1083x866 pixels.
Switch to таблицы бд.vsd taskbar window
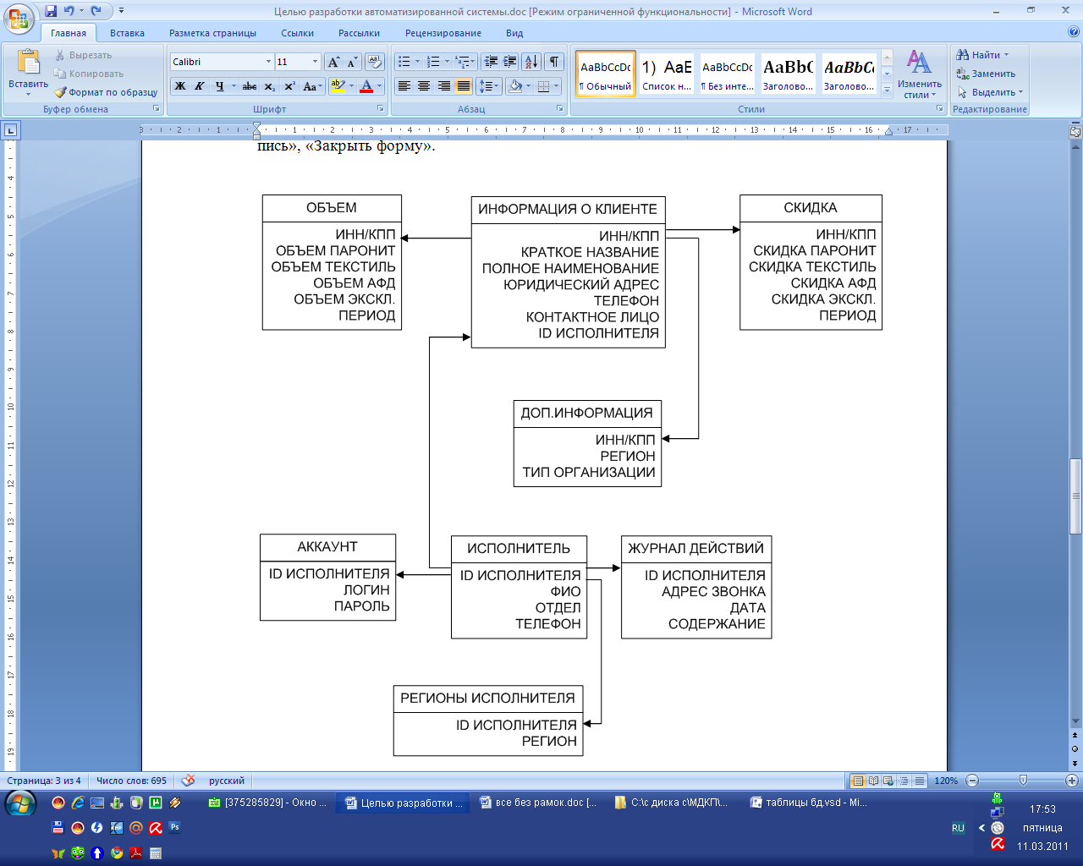click(808, 803)
